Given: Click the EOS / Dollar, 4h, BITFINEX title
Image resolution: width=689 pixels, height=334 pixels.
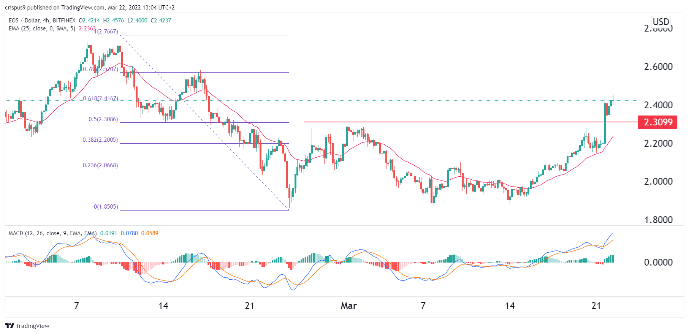Looking at the screenshot, I should (42, 21).
